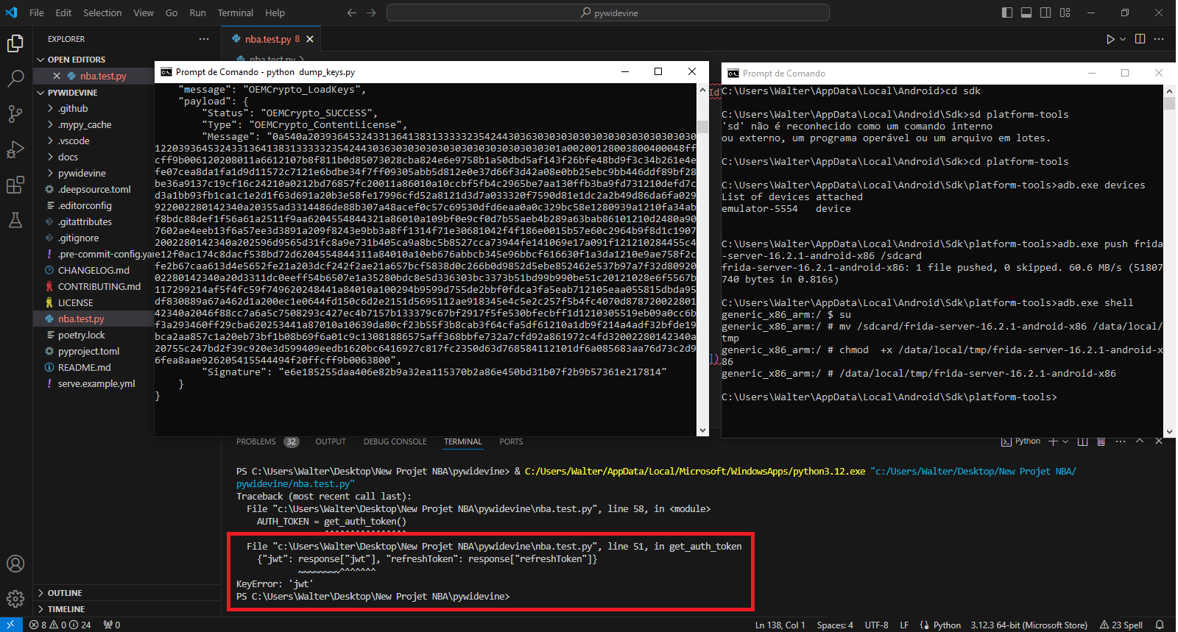Image resolution: width=1178 pixels, height=632 pixels.
Task: Toggle the primary sidebar layout button
Action: coord(1007,13)
